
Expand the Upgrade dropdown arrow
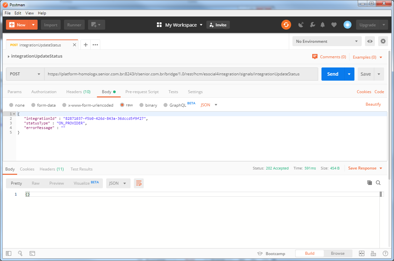pos(383,25)
